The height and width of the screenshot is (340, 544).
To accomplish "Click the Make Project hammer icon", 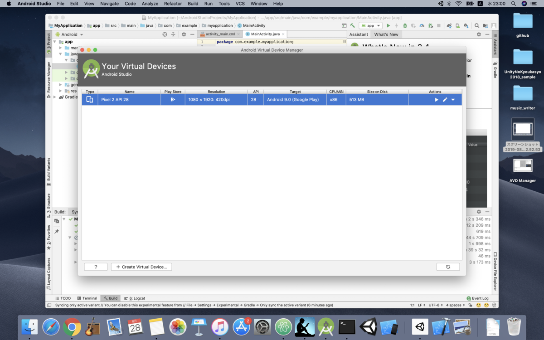I will coord(353,26).
